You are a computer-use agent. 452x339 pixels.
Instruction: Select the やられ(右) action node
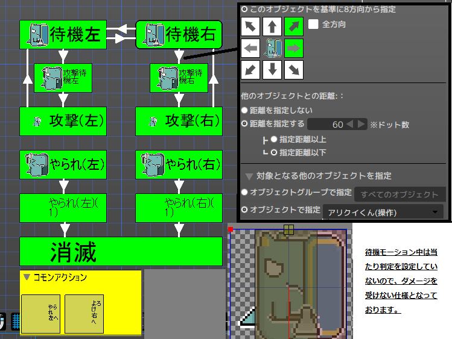(179, 165)
